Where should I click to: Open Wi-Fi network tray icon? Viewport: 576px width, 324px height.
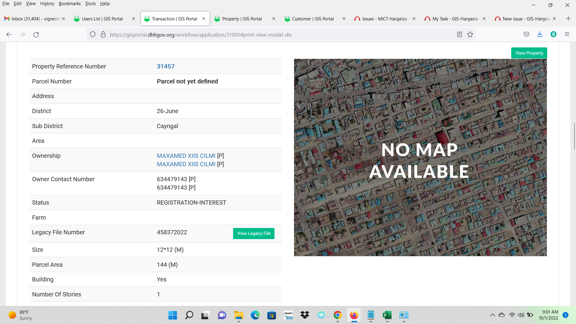(x=512, y=315)
